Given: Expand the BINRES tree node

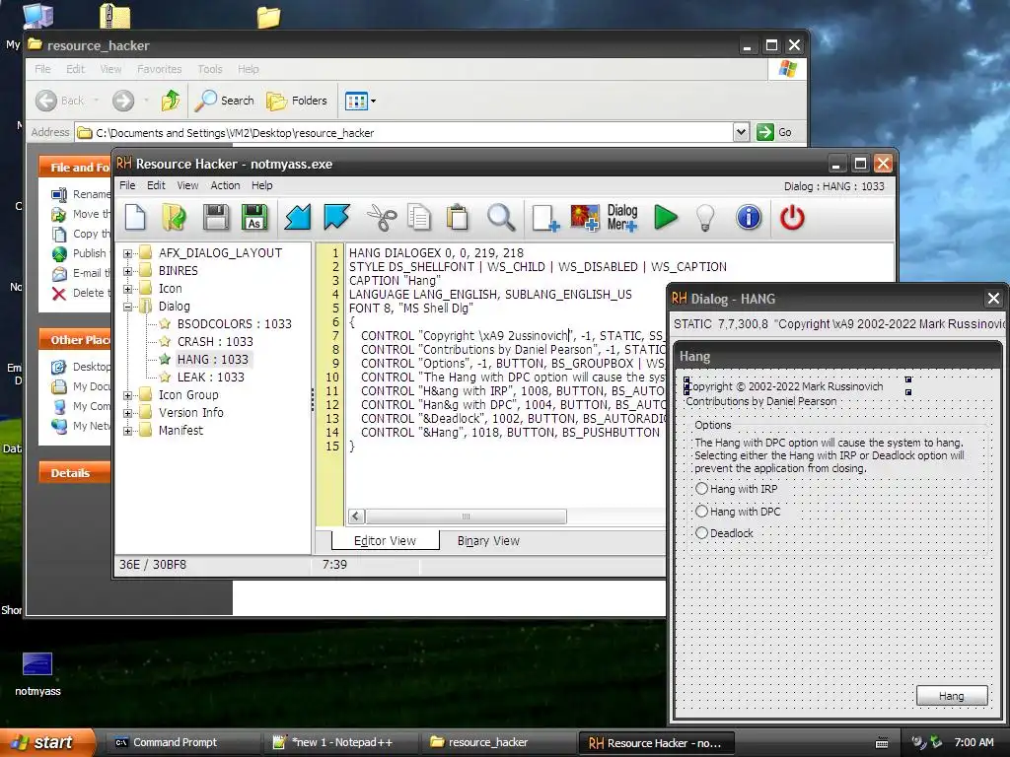Looking at the screenshot, I should click(x=127, y=271).
